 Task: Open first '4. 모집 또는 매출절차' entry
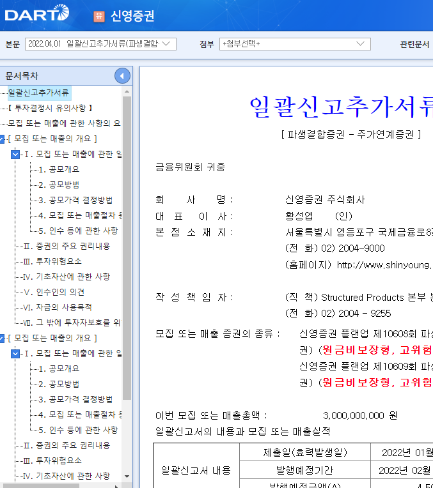[x=80, y=215]
